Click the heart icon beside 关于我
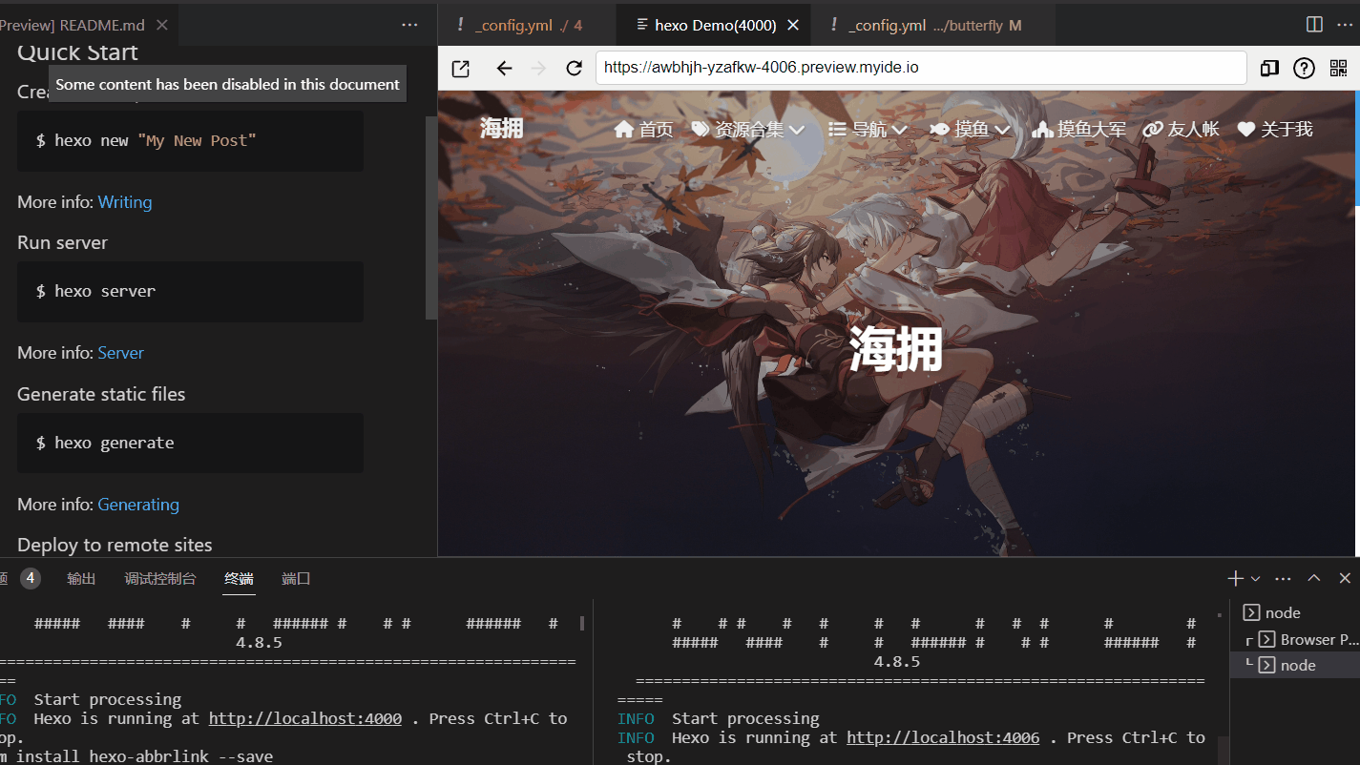This screenshot has width=1360, height=765. (1246, 129)
